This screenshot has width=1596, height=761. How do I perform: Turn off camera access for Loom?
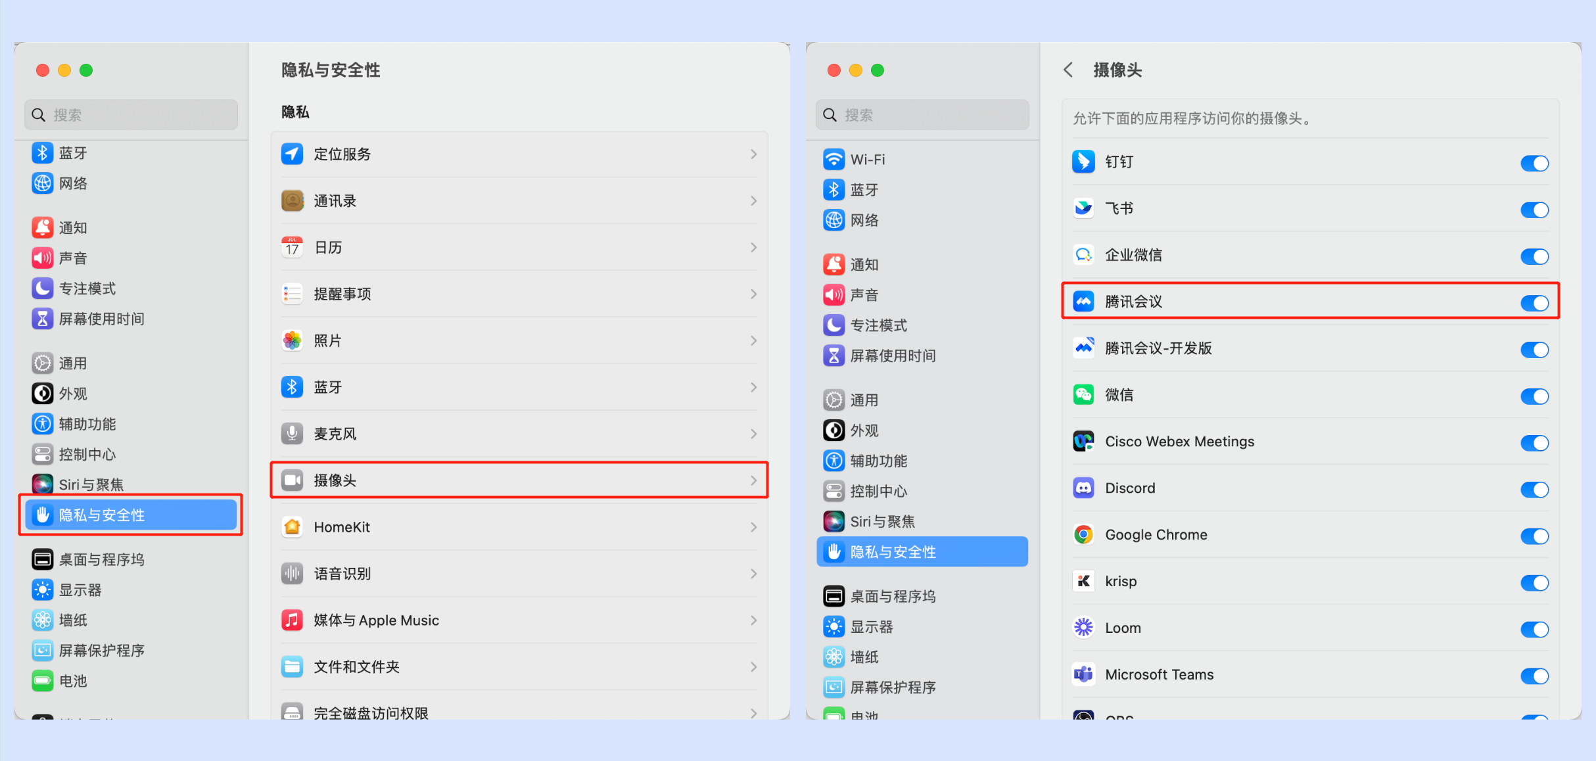[x=1535, y=629]
